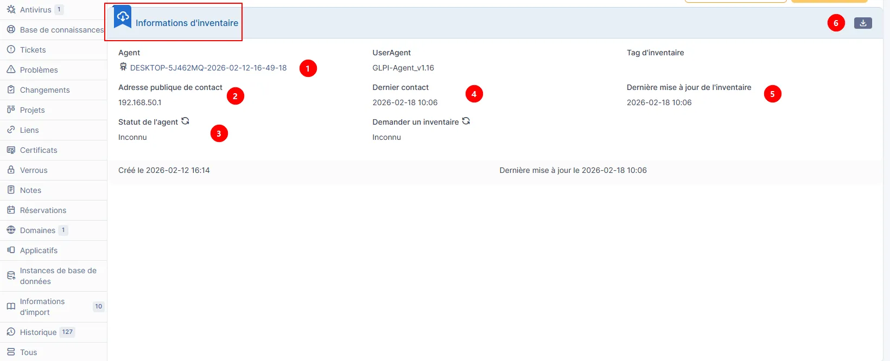
Task: Click the Tickets alert icon
Action: coord(11,50)
